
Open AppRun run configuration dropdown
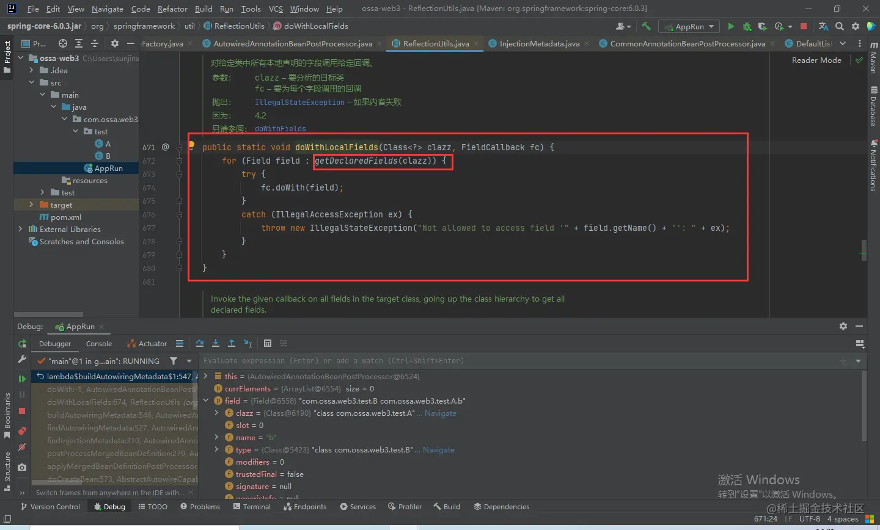(x=689, y=26)
